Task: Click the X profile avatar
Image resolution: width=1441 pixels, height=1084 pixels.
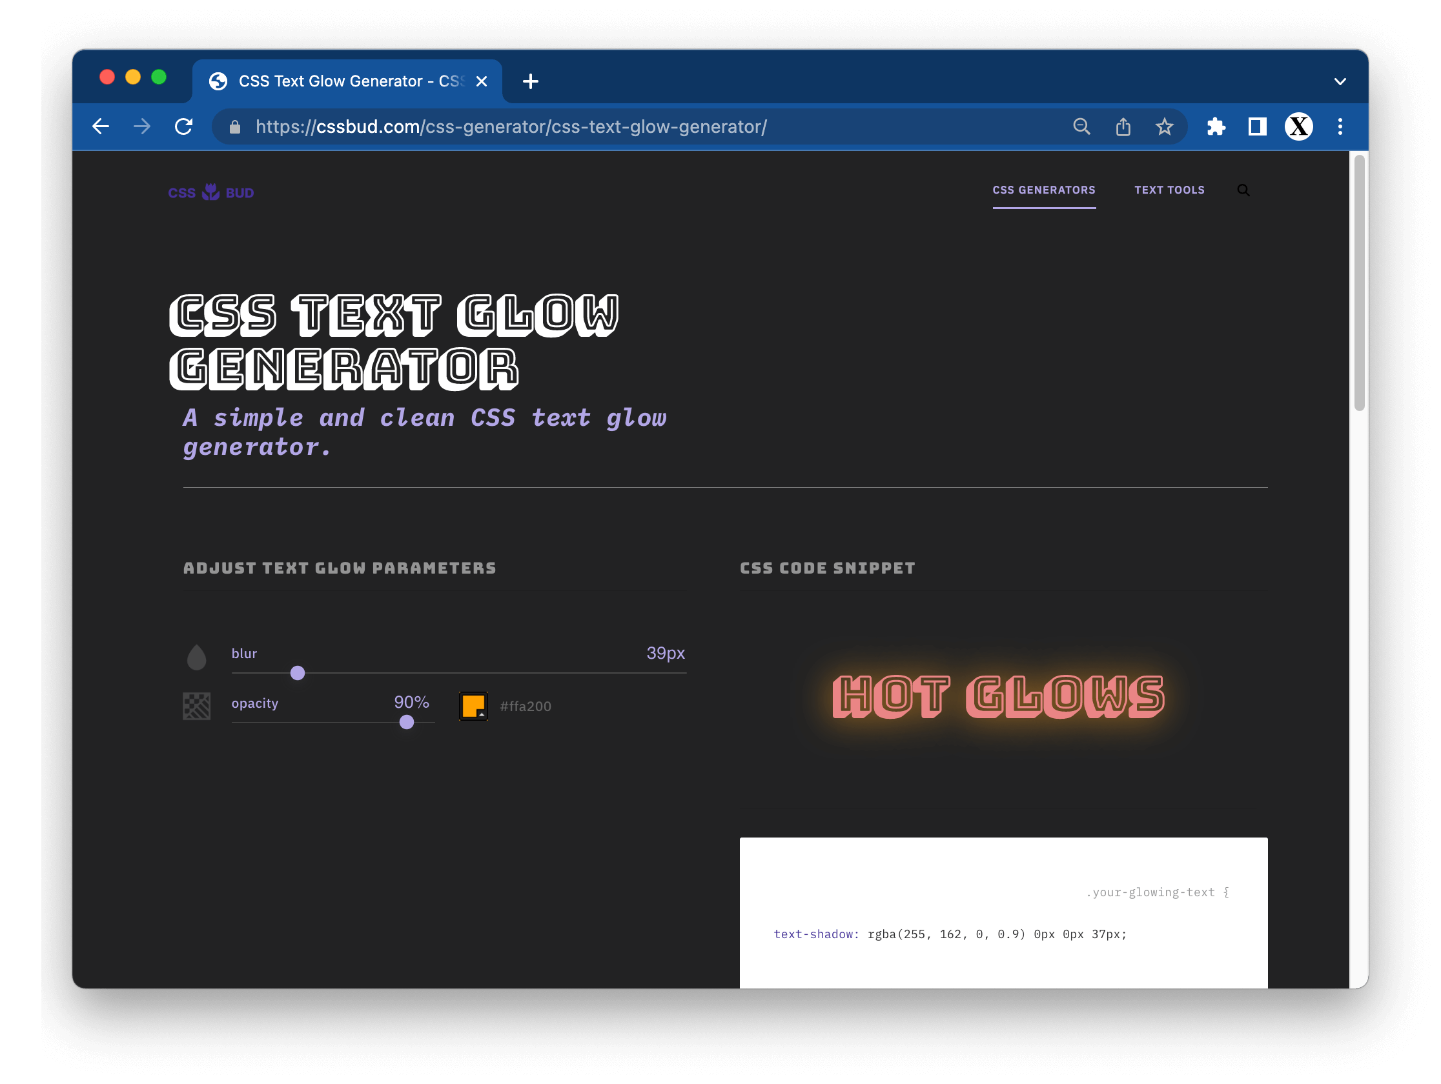Action: coord(1298,126)
